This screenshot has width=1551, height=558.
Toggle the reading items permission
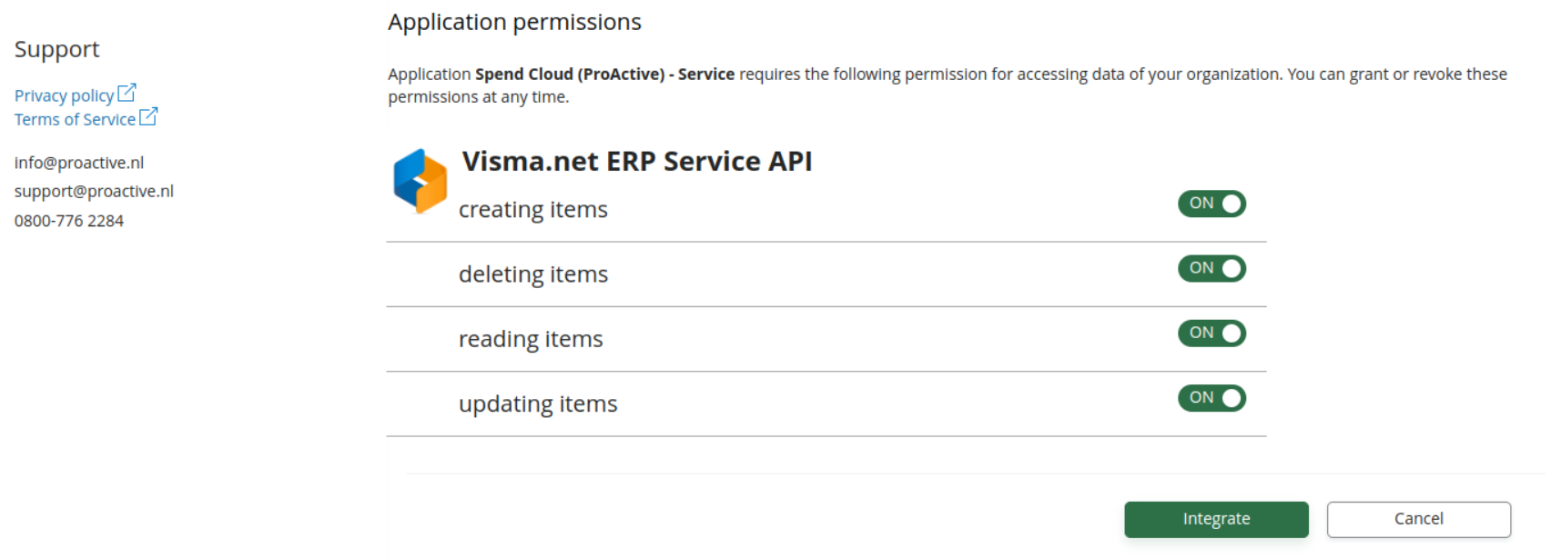1211,334
